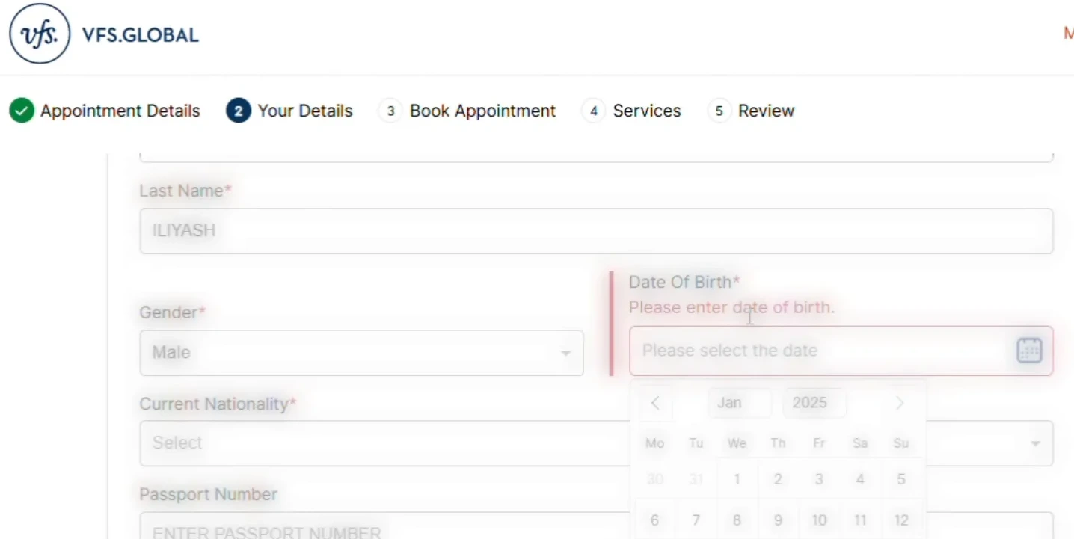This screenshot has width=1074, height=539.
Task: Click the 'Last Name' label
Action: pyautogui.click(x=185, y=191)
